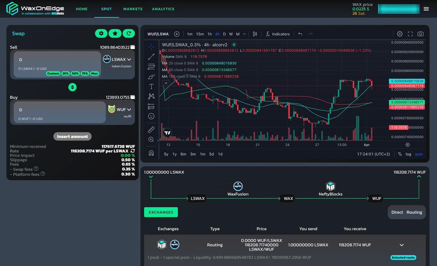Viewport: 437px width, 266px height.
Task: Collapse chart indicator legend arrow
Action: click(x=166, y=83)
